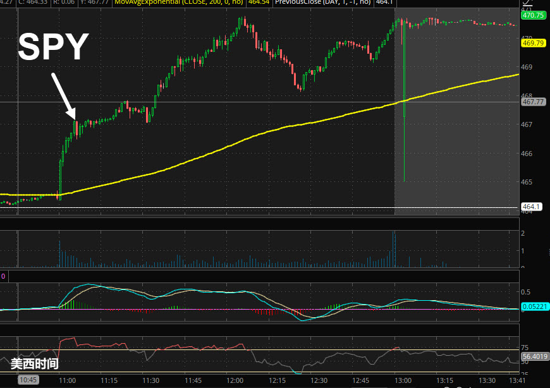Screen dimensions: 550x388
Task: Click the 465 price axis label
Action: coord(527,182)
